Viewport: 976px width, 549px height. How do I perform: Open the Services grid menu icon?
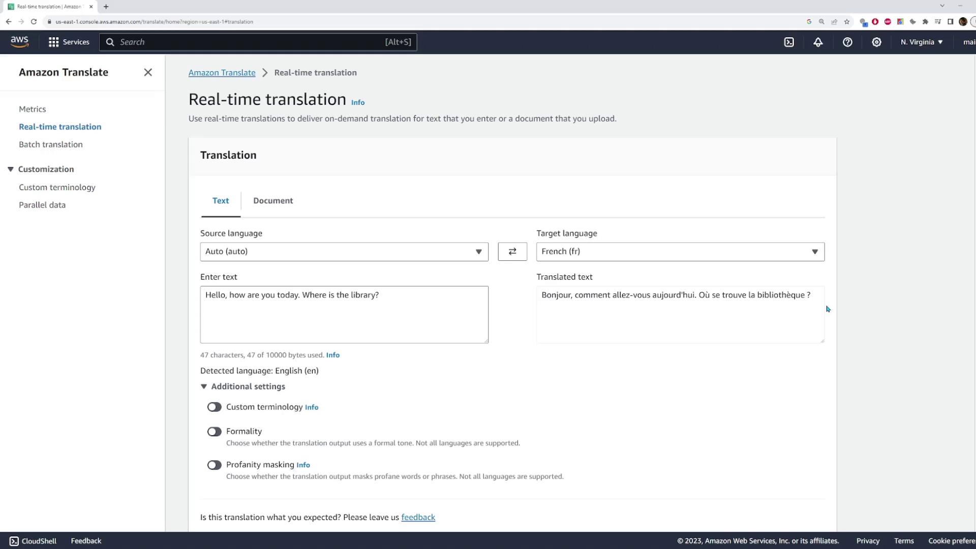tap(53, 42)
